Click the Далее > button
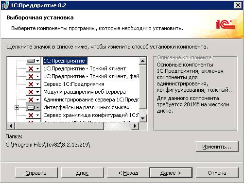The width and height of the screenshot is (244, 183). (x=171, y=173)
